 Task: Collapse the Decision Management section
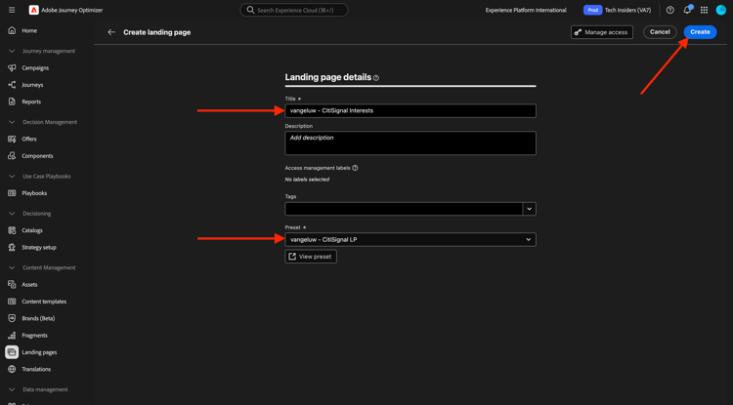12,122
